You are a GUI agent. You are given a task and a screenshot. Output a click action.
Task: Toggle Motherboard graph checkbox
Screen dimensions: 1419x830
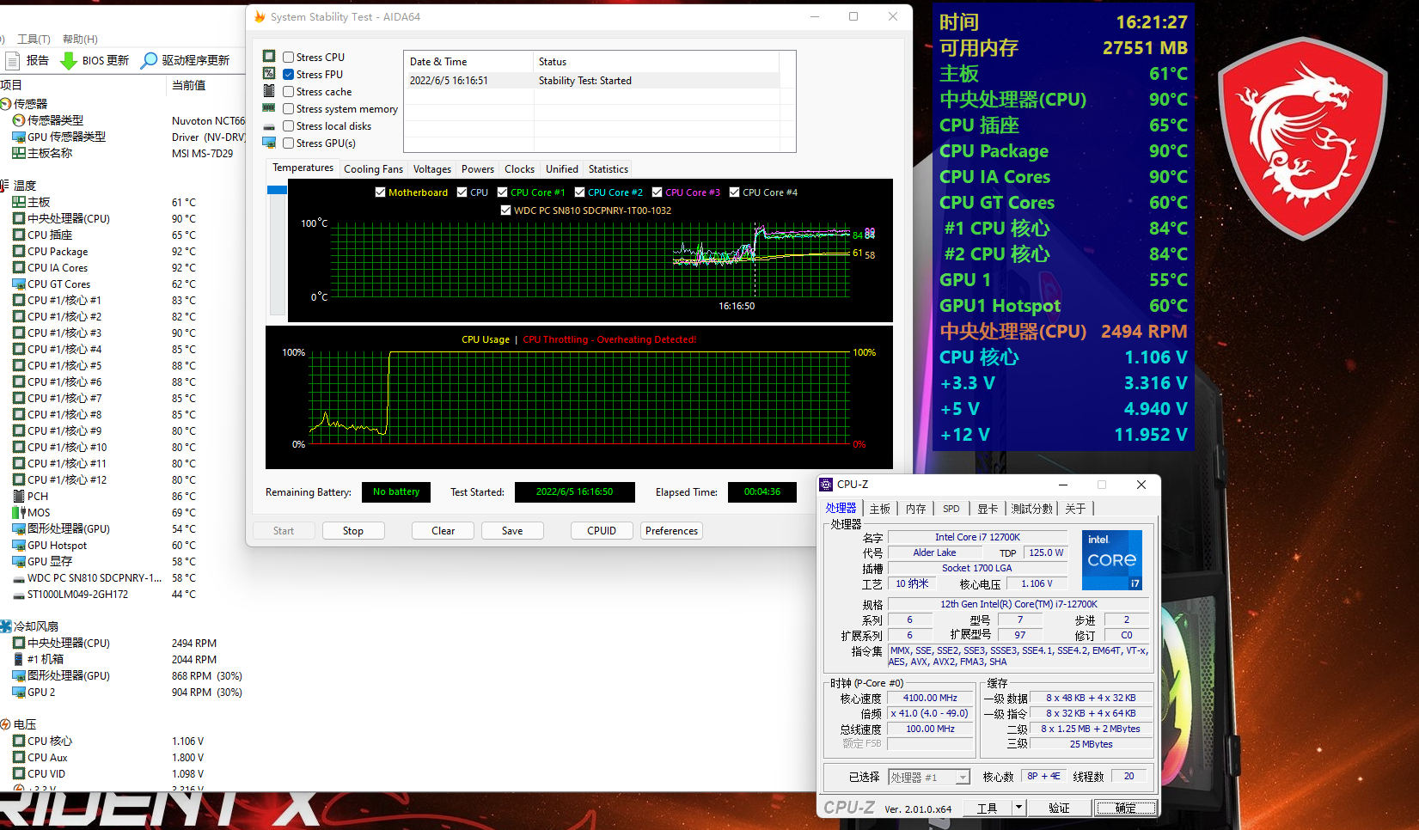(x=380, y=192)
